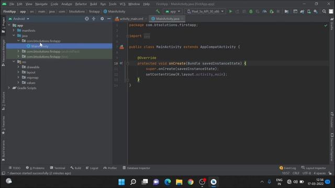Click override gutter icon on onCreate line
The image size is (335, 188).
[x=121, y=63]
